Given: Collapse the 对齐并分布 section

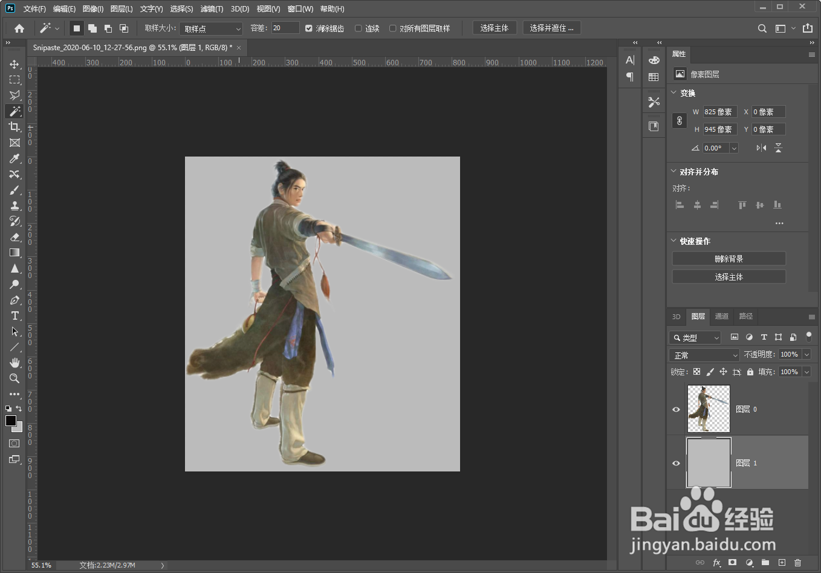Looking at the screenshot, I should (x=673, y=171).
